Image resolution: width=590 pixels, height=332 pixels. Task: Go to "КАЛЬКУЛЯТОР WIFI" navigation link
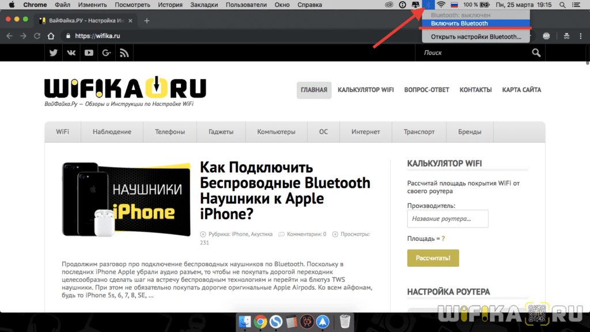tap(366, 90)
